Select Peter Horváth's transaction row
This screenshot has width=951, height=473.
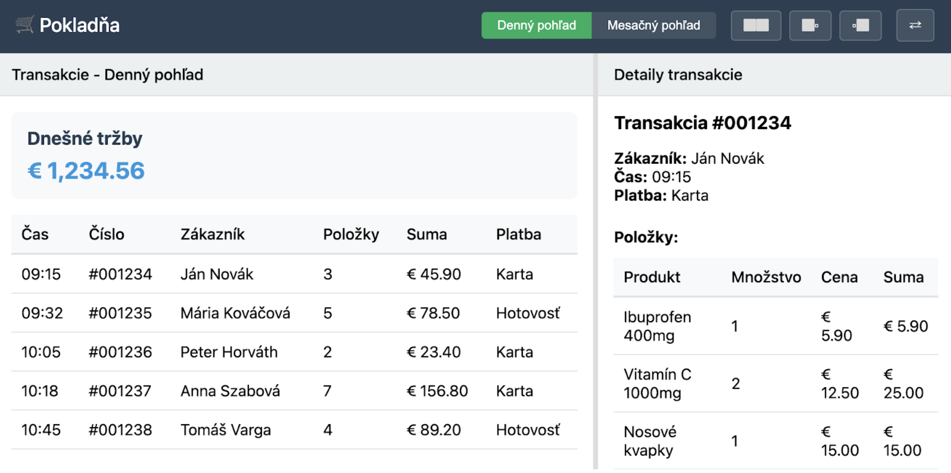coord(229,352)
